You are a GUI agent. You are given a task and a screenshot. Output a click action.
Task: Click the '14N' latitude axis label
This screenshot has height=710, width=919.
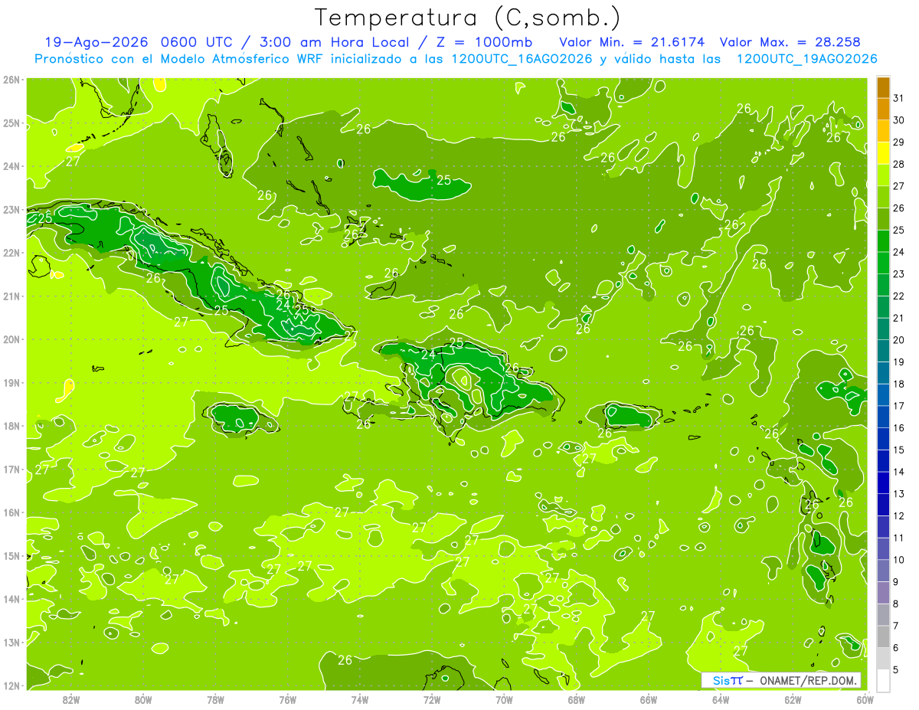coord(11,599)
